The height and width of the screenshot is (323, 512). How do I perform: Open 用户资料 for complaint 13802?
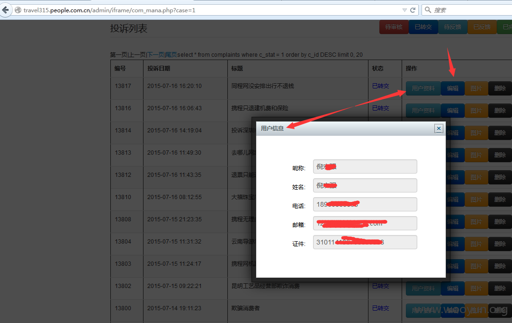click(x=423, y=288)
